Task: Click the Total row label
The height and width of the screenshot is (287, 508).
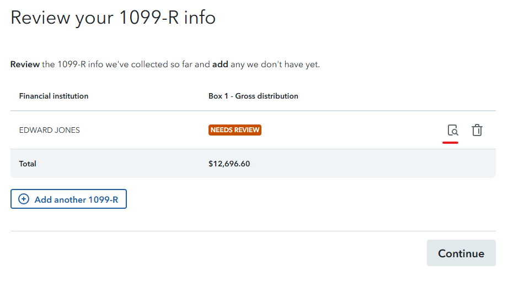Action: (x=28, y=164)
